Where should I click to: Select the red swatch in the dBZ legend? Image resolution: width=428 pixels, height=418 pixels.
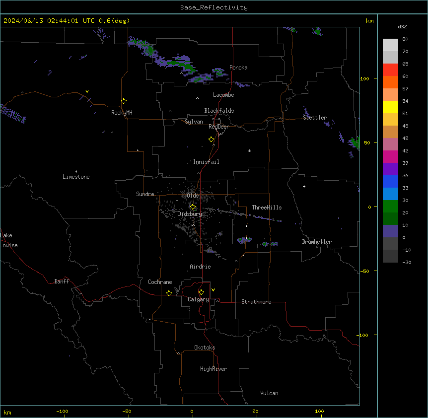point(390,70)
